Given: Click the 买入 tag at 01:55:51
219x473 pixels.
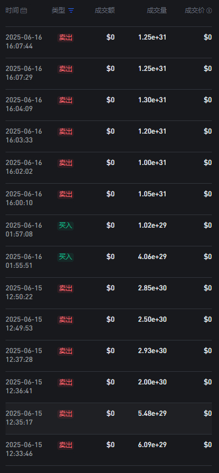Looking at the screenshot, I should 65,257.
